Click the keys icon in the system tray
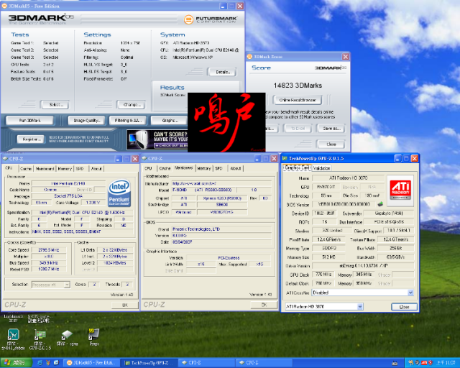Image resolution: width=460 pixels, height=368 pixels. coord(410,363)
